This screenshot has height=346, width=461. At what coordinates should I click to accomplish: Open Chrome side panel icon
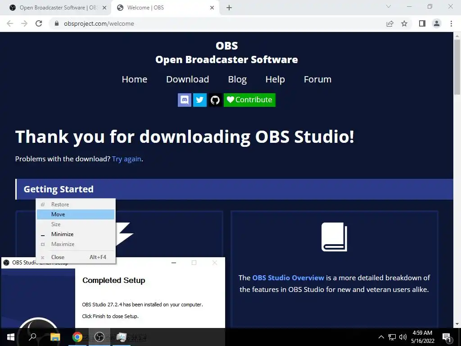[x=422, y=23]
